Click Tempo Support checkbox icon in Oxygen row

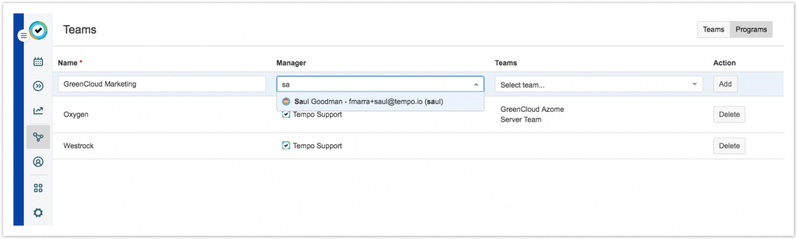pyautogui.click(x=286, y=115)
